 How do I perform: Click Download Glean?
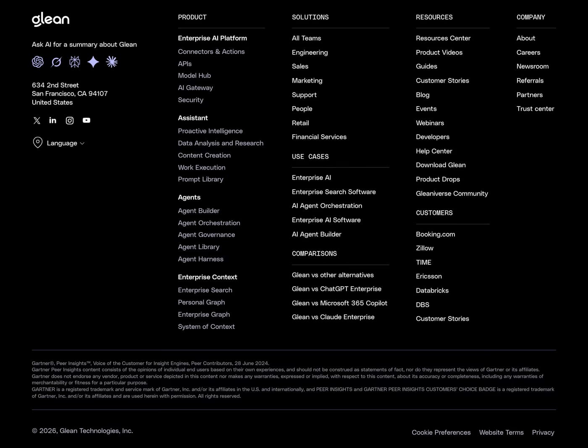pos(441,165)
